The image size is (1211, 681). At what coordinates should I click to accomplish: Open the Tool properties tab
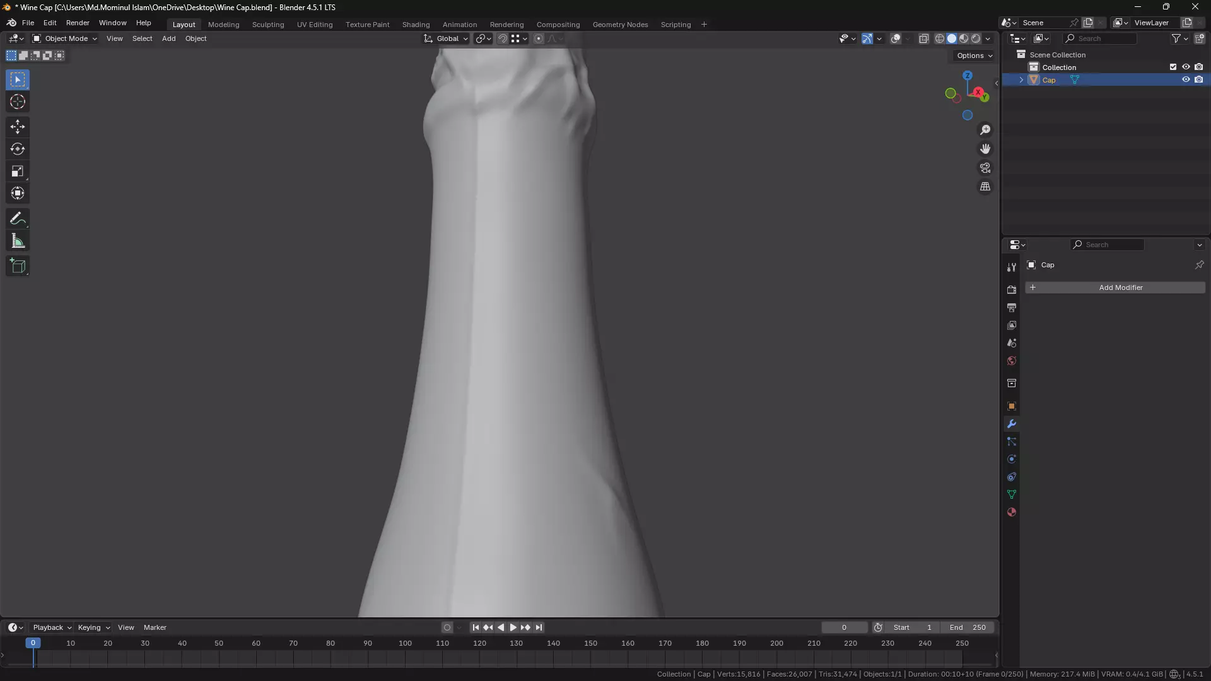(1012, 267)
